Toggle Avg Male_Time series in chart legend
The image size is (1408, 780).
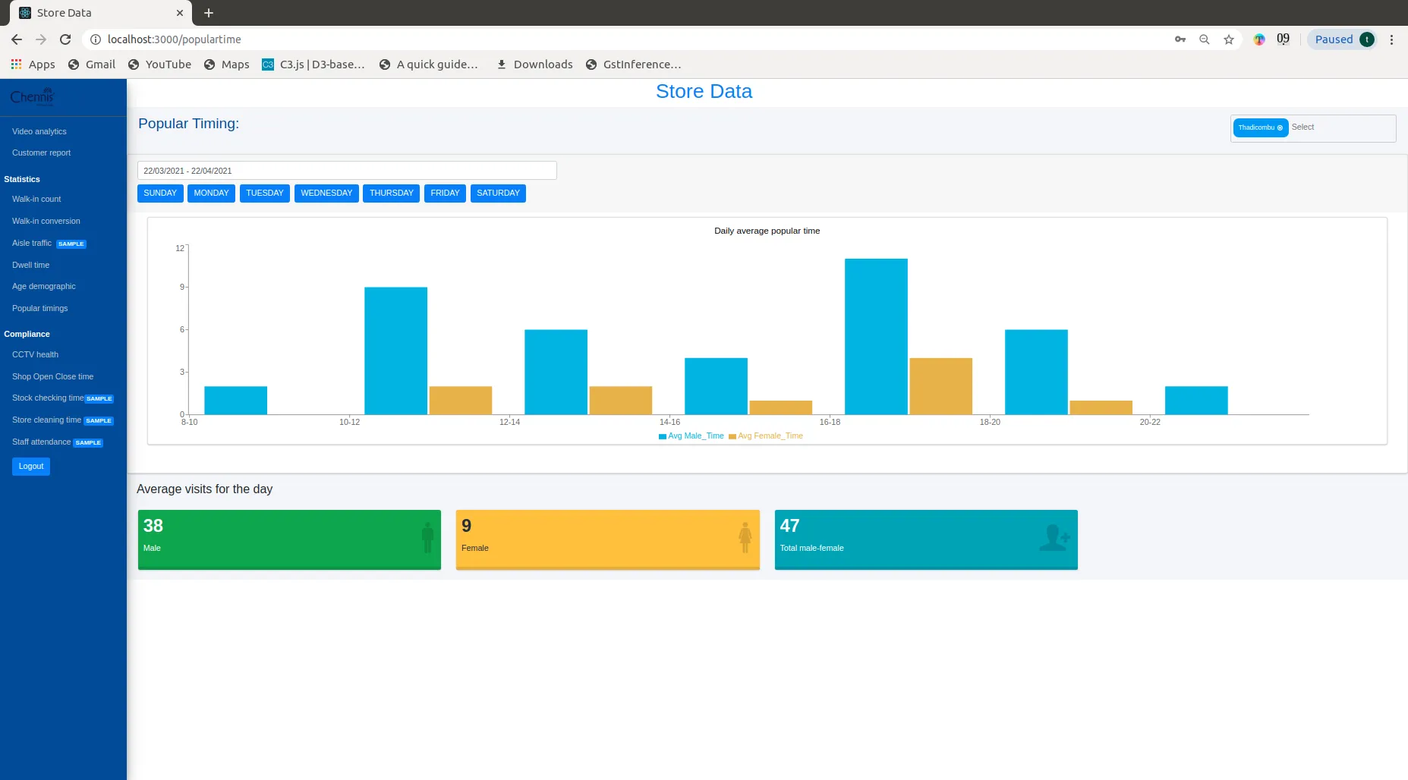click(691, 436)
